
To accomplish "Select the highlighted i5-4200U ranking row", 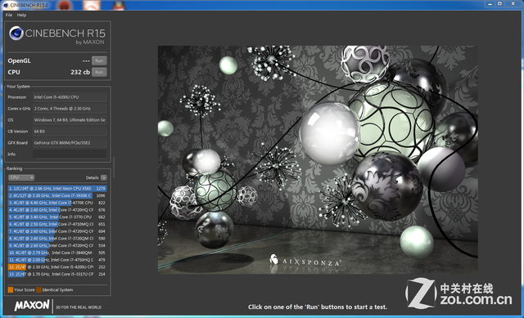I will pyautogui.click(x=57, y=267).
